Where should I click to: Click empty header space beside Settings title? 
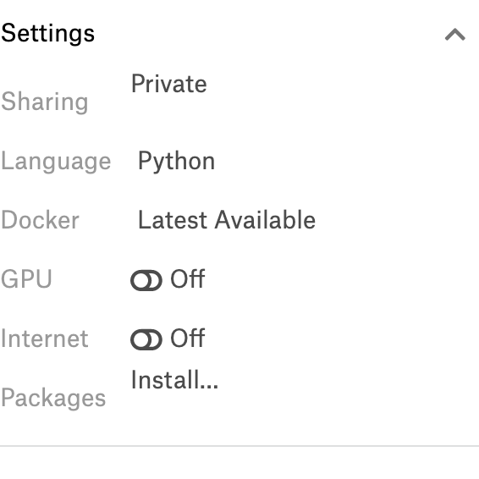pyautogui.click(x=269, y=34)
